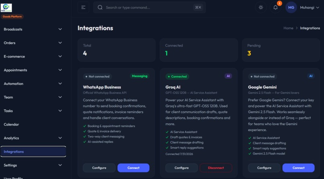Focus the search or type command field
The width and height of the screenshot is (324, 179).
point(150,7)
